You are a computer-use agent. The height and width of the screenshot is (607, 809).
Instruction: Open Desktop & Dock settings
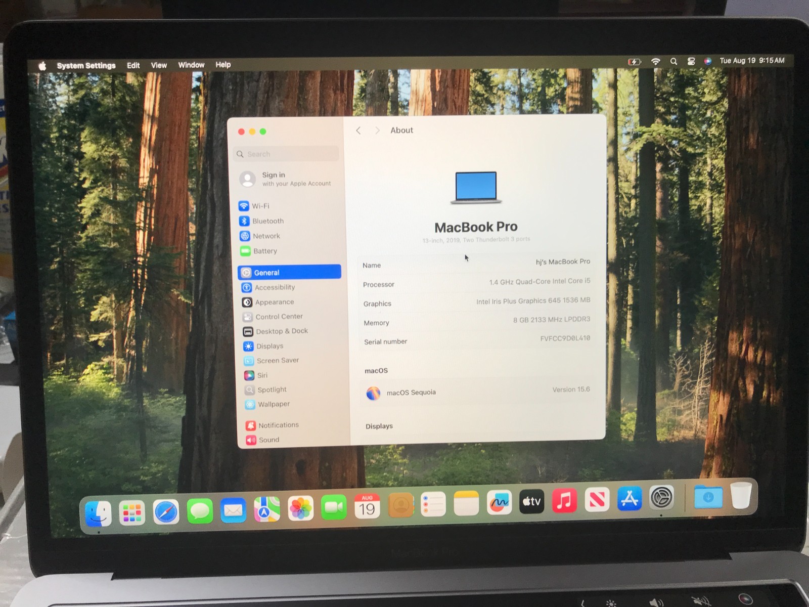282,331
